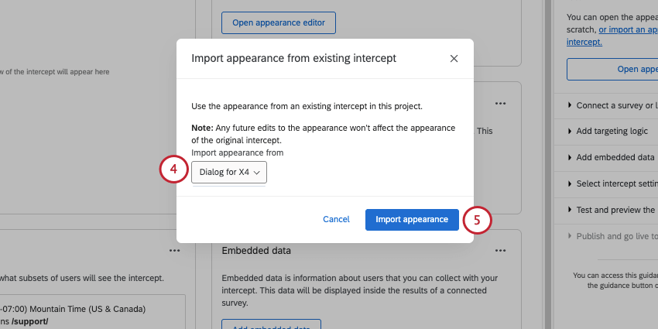Close the Import appearance dialog
Image resolution: width=658 pixels, height=329 pixels.
454,58
